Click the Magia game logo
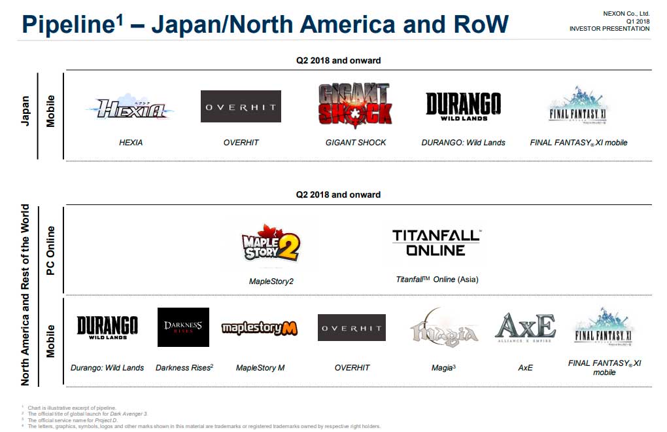Screen dimensions: 667x432 click(x=444, y=331)
